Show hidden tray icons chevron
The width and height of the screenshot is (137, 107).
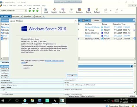click(x=105, y=101)
